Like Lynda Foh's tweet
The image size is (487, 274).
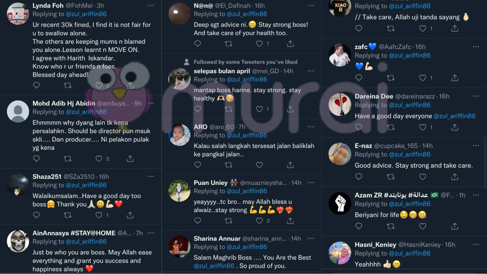tap(99, 85)
